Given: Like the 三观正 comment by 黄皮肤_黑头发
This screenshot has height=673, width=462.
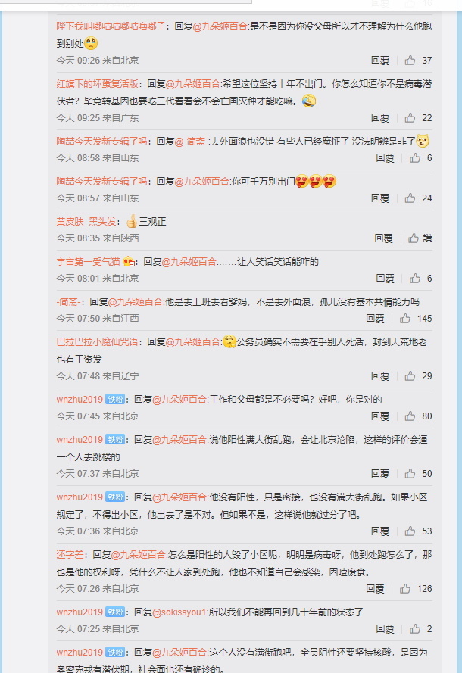Looking at the screenshot, I should point(414,238).
